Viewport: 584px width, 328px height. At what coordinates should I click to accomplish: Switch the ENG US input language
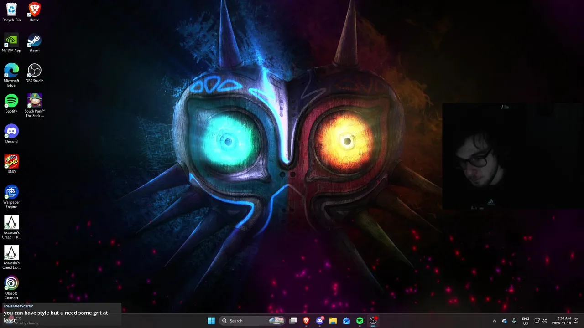(x=526, y=321)
